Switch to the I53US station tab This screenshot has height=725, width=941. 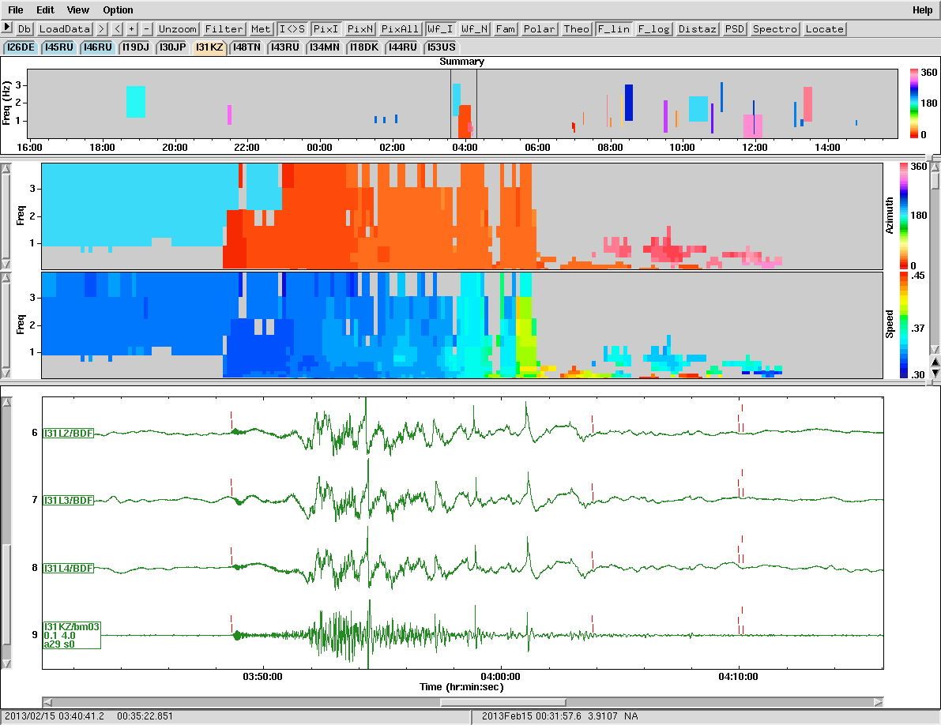point(443,47)
